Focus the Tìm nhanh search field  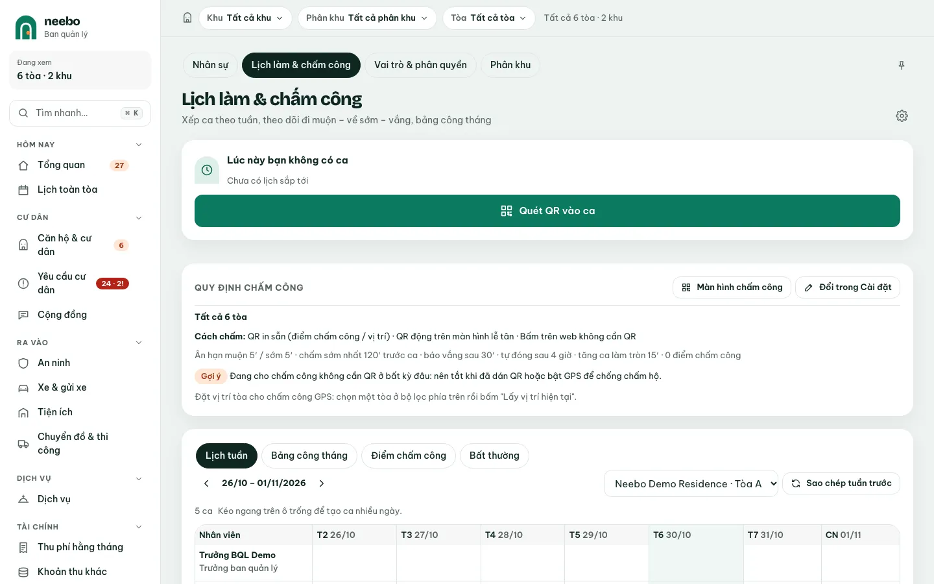(80, 113)
